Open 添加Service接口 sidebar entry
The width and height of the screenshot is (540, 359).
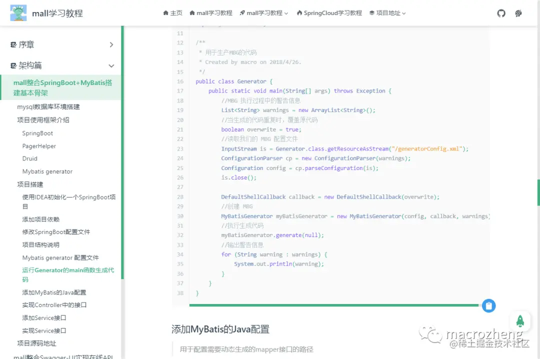pyautogui.click(x=44, y=317)
